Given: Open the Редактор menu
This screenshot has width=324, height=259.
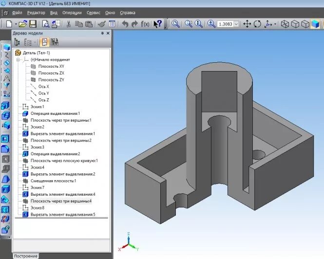Looking at the screenshot, I should 36,13.
